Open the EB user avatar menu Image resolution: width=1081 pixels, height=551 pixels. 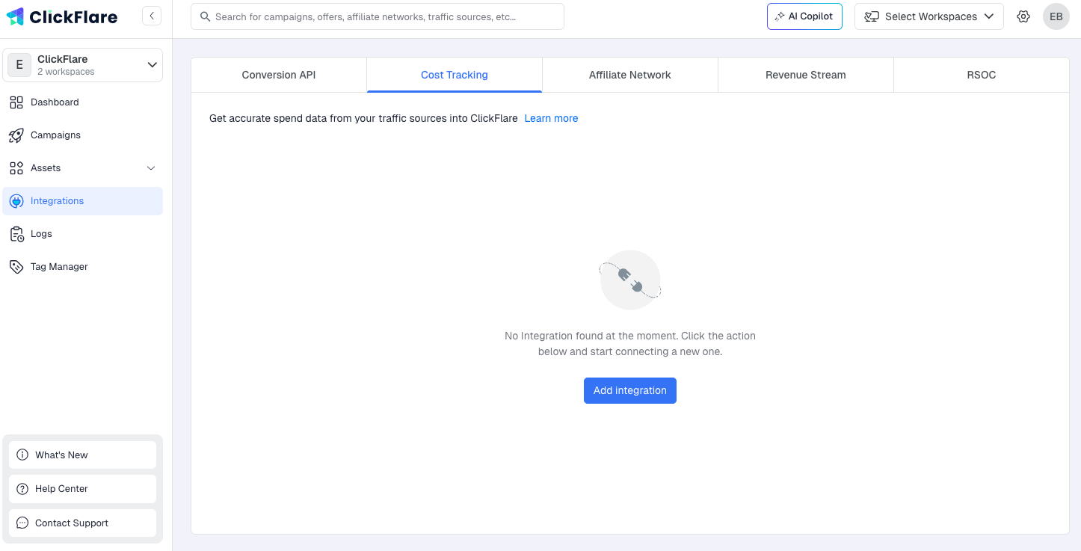point(1056,16)
